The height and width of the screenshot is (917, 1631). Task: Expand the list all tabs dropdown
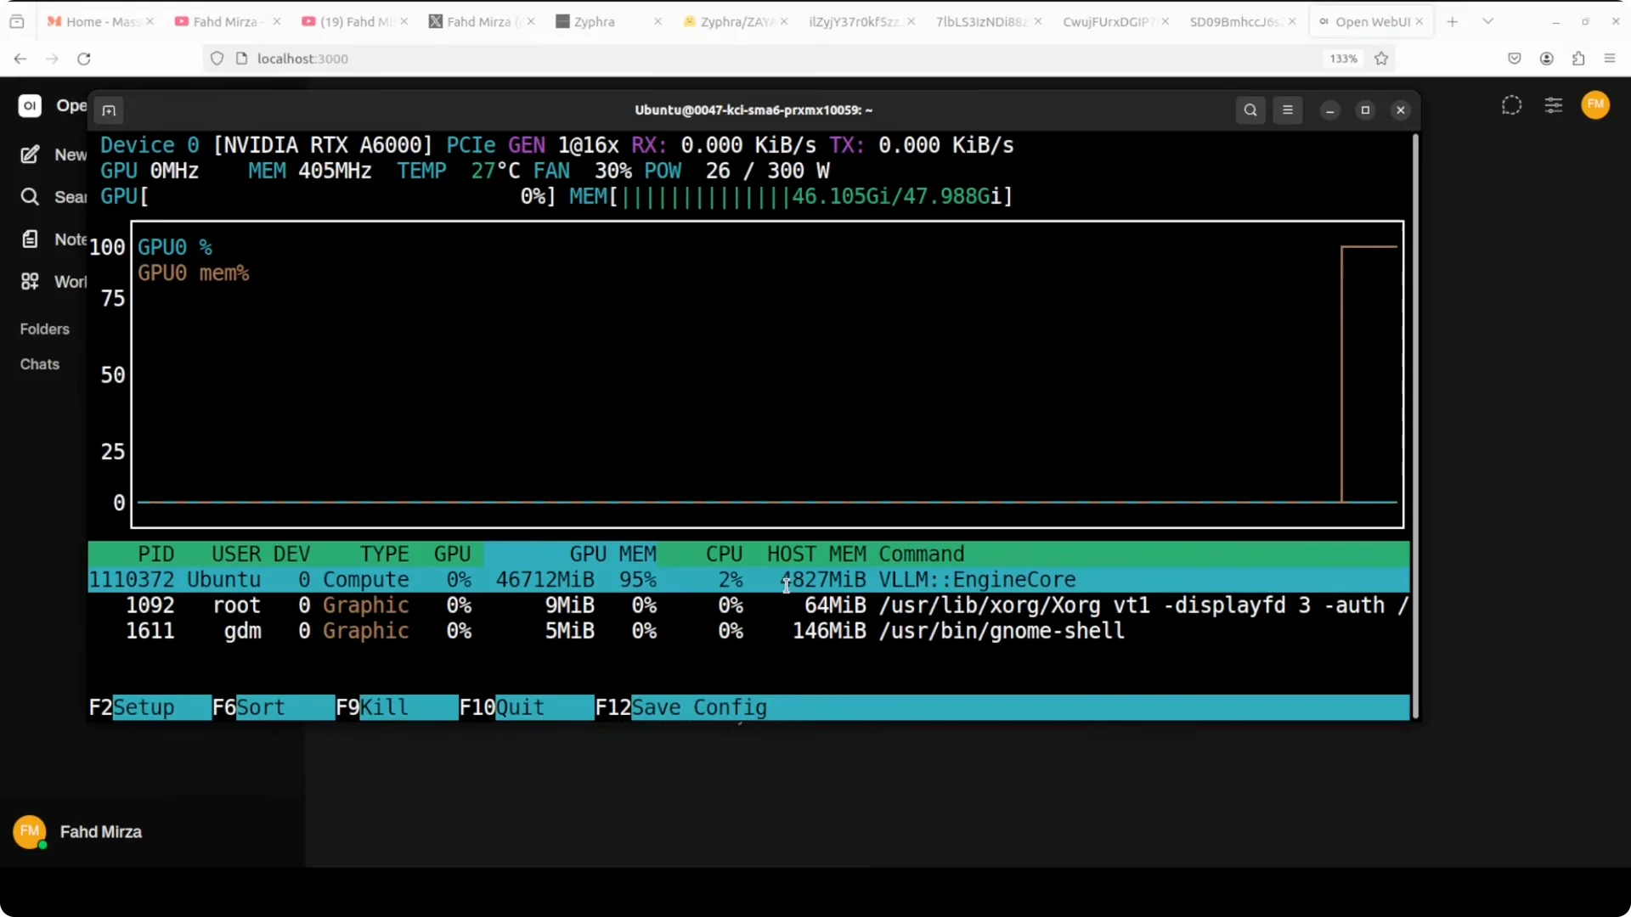click(1487, 21)
